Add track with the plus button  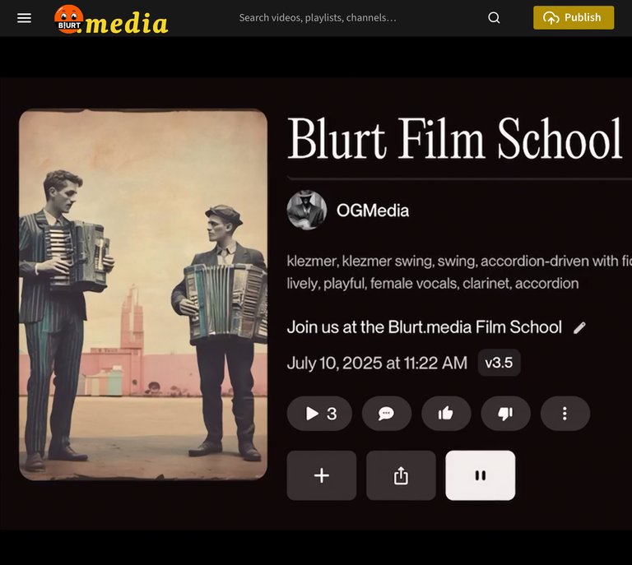(x=322, y=475)
